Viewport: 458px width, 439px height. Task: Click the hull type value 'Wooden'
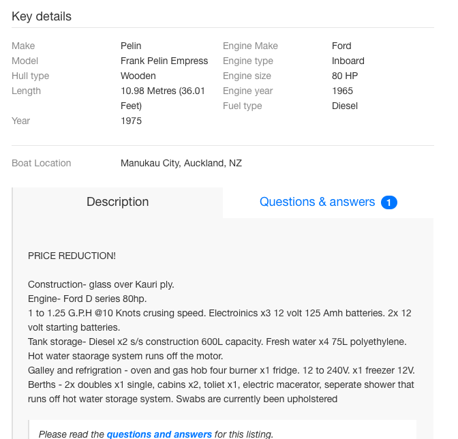pos(138,76)
